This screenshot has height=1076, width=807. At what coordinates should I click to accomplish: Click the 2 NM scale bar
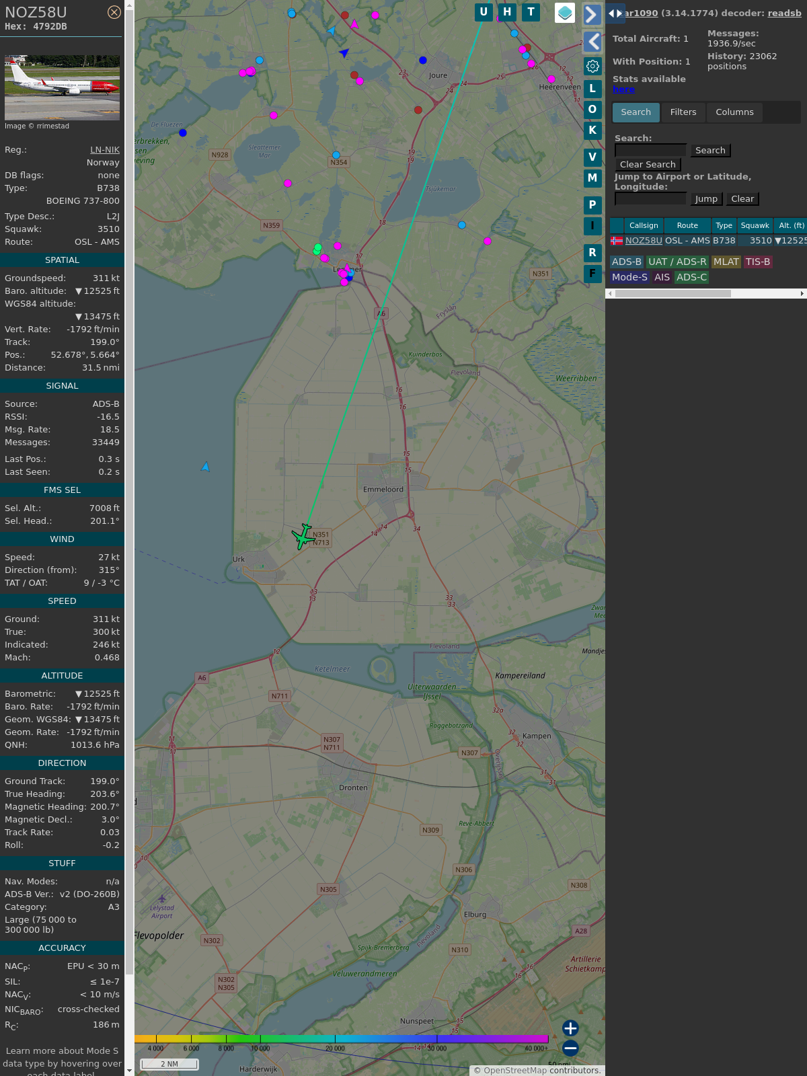coord(169,1064)
